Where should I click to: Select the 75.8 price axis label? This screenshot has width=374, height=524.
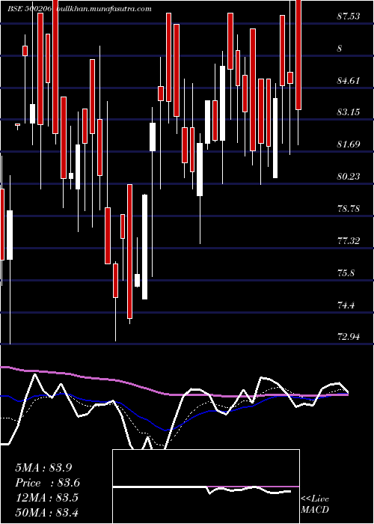346,272
